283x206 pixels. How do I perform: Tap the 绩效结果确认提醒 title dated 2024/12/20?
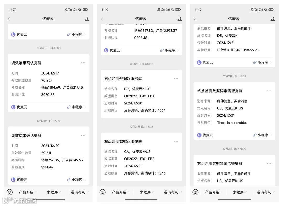[x=26, y=135]
